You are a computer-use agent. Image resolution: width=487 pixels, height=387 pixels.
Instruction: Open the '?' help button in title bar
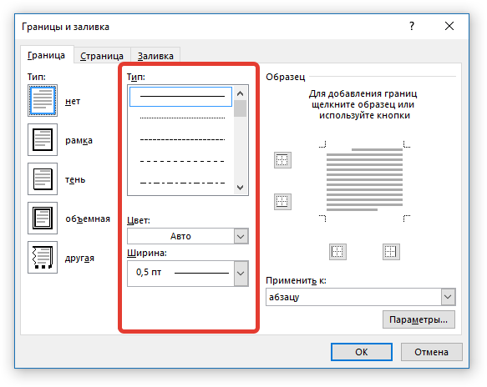[412, 26]
